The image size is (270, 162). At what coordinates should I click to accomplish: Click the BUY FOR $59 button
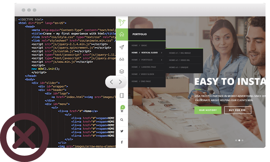click(x=238, y=110)
